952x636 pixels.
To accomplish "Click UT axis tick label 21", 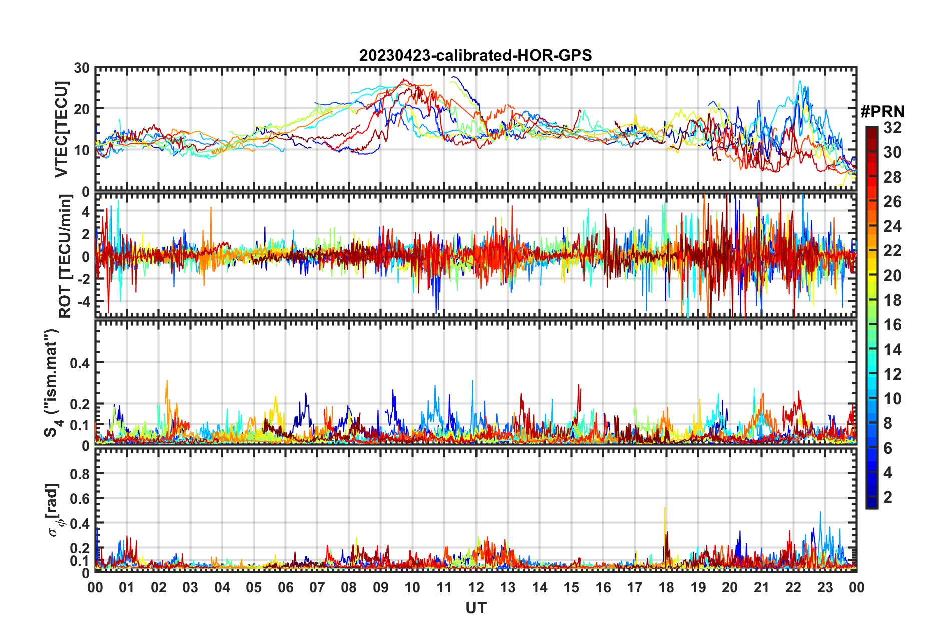I will coord(762,587).
